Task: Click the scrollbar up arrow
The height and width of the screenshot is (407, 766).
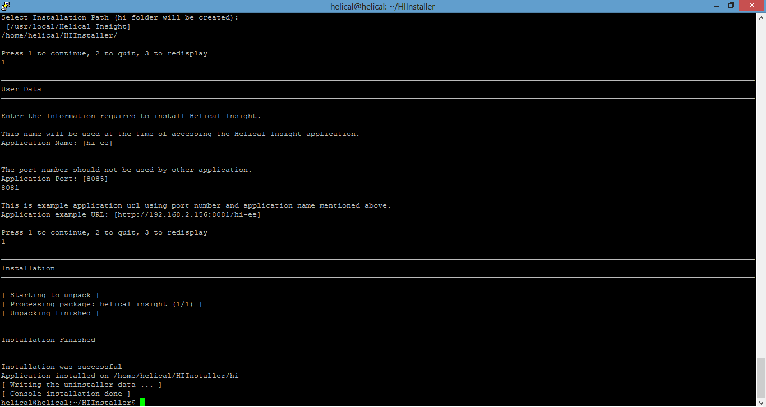Action: pos(761,17)
